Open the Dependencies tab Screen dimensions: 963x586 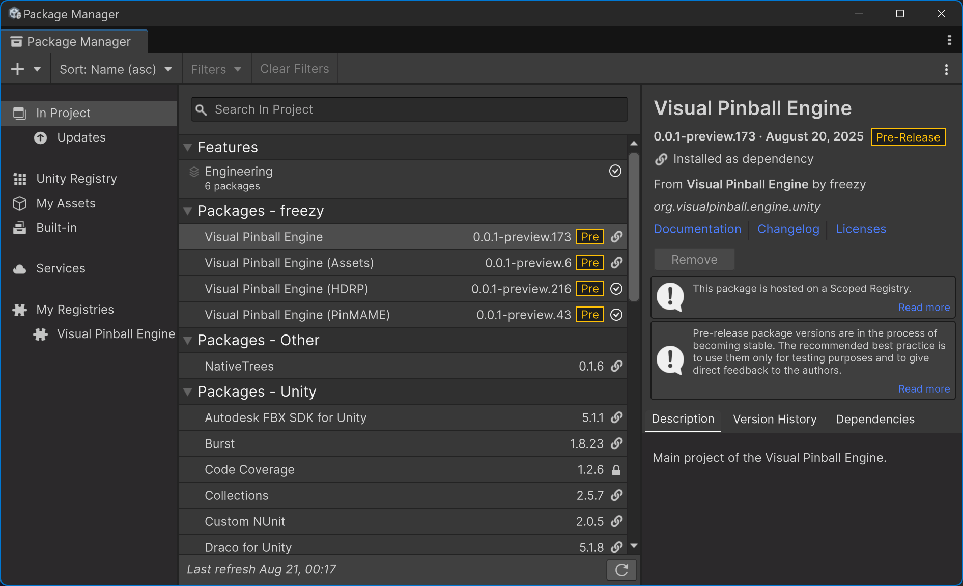coord(875,420)
